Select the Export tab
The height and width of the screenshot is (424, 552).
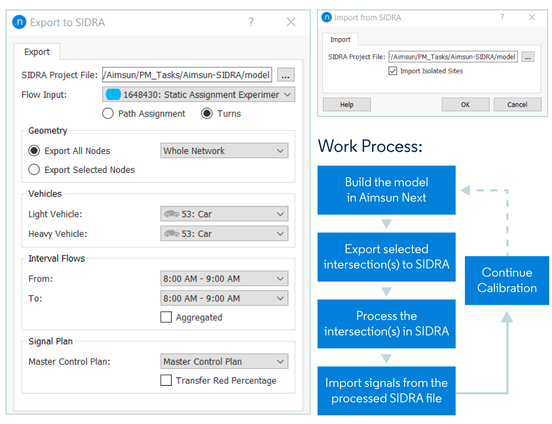point(37,52)
